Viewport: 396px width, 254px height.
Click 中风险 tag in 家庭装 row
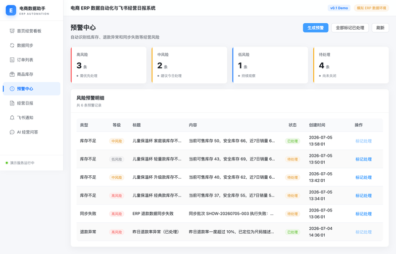click(116, 141)
